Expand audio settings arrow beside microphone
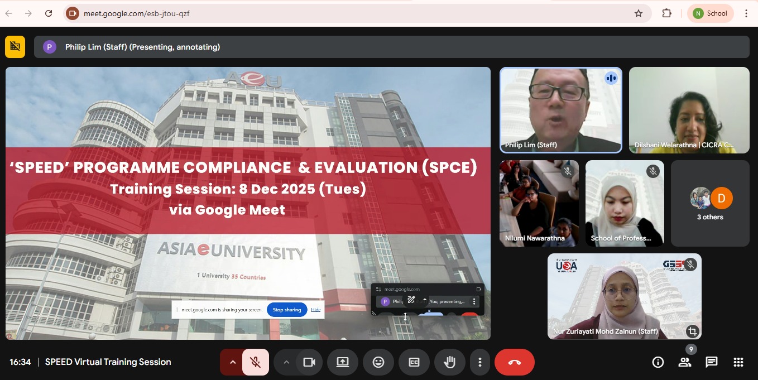Screen dimensions: 758x380 click(x=232, y=362)
